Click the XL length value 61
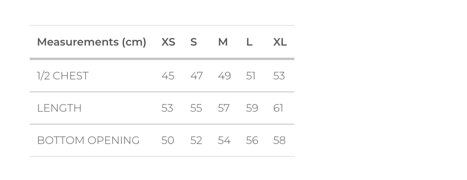Screen dimensions: 467x180 pos(278,108)
